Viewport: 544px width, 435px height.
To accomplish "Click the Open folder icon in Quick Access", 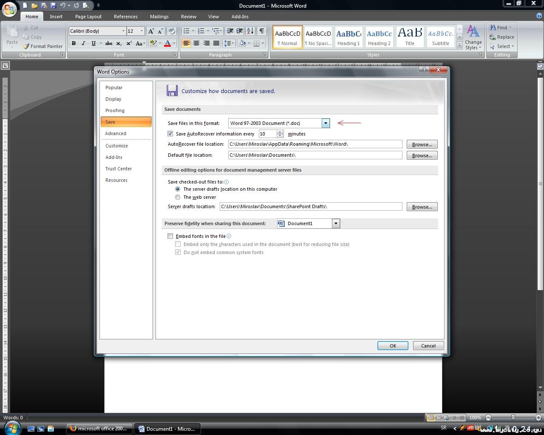I will 34,6.
